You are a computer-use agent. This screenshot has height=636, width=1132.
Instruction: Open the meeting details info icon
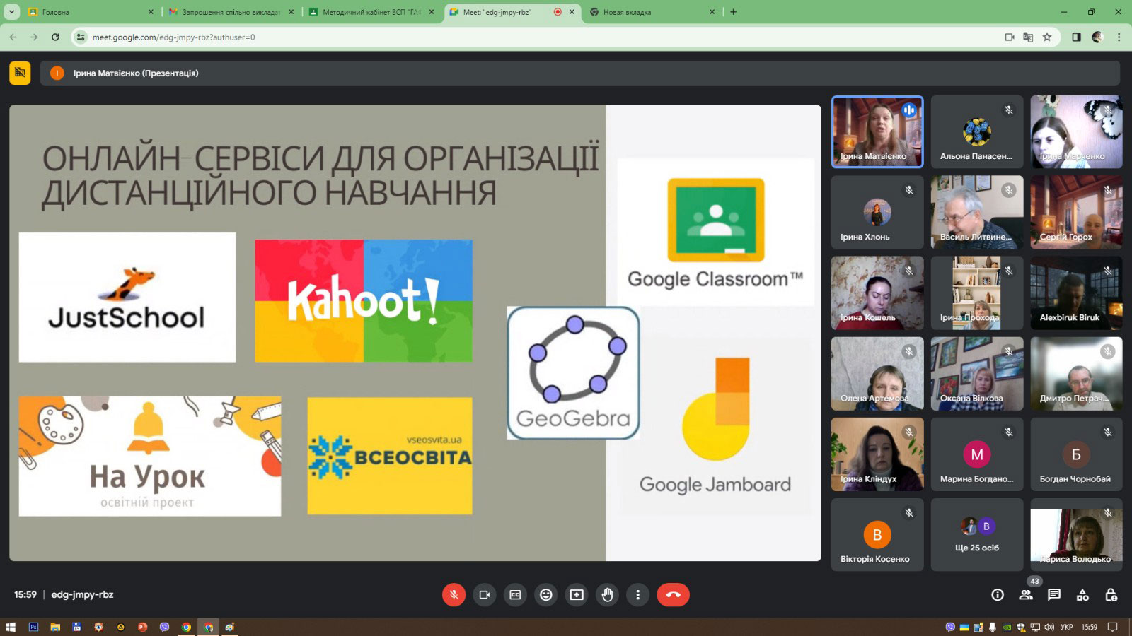click(x=998, y=595)
